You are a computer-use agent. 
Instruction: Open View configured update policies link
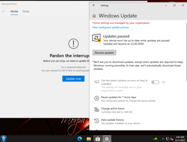tap(110, 27)
